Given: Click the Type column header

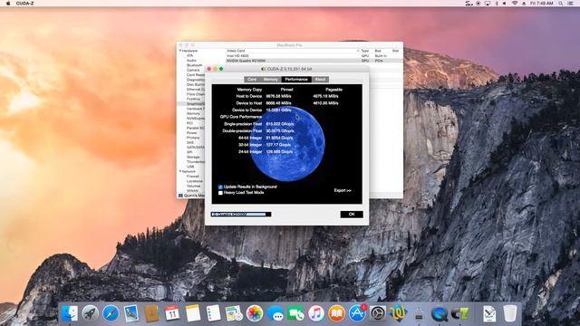Looking at the screenshot, I should pos(364,51).
